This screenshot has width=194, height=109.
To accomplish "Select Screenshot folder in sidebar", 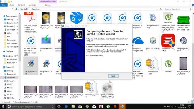I will [11, 40].
